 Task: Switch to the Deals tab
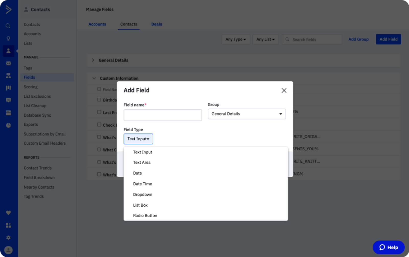coord(156,24)
